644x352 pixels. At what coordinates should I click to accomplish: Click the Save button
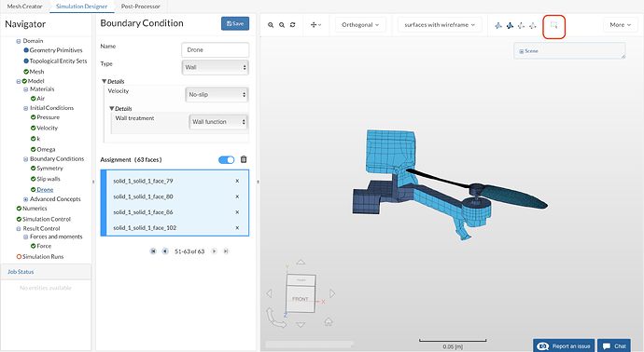pyautogui.click(x=235, y=24)
